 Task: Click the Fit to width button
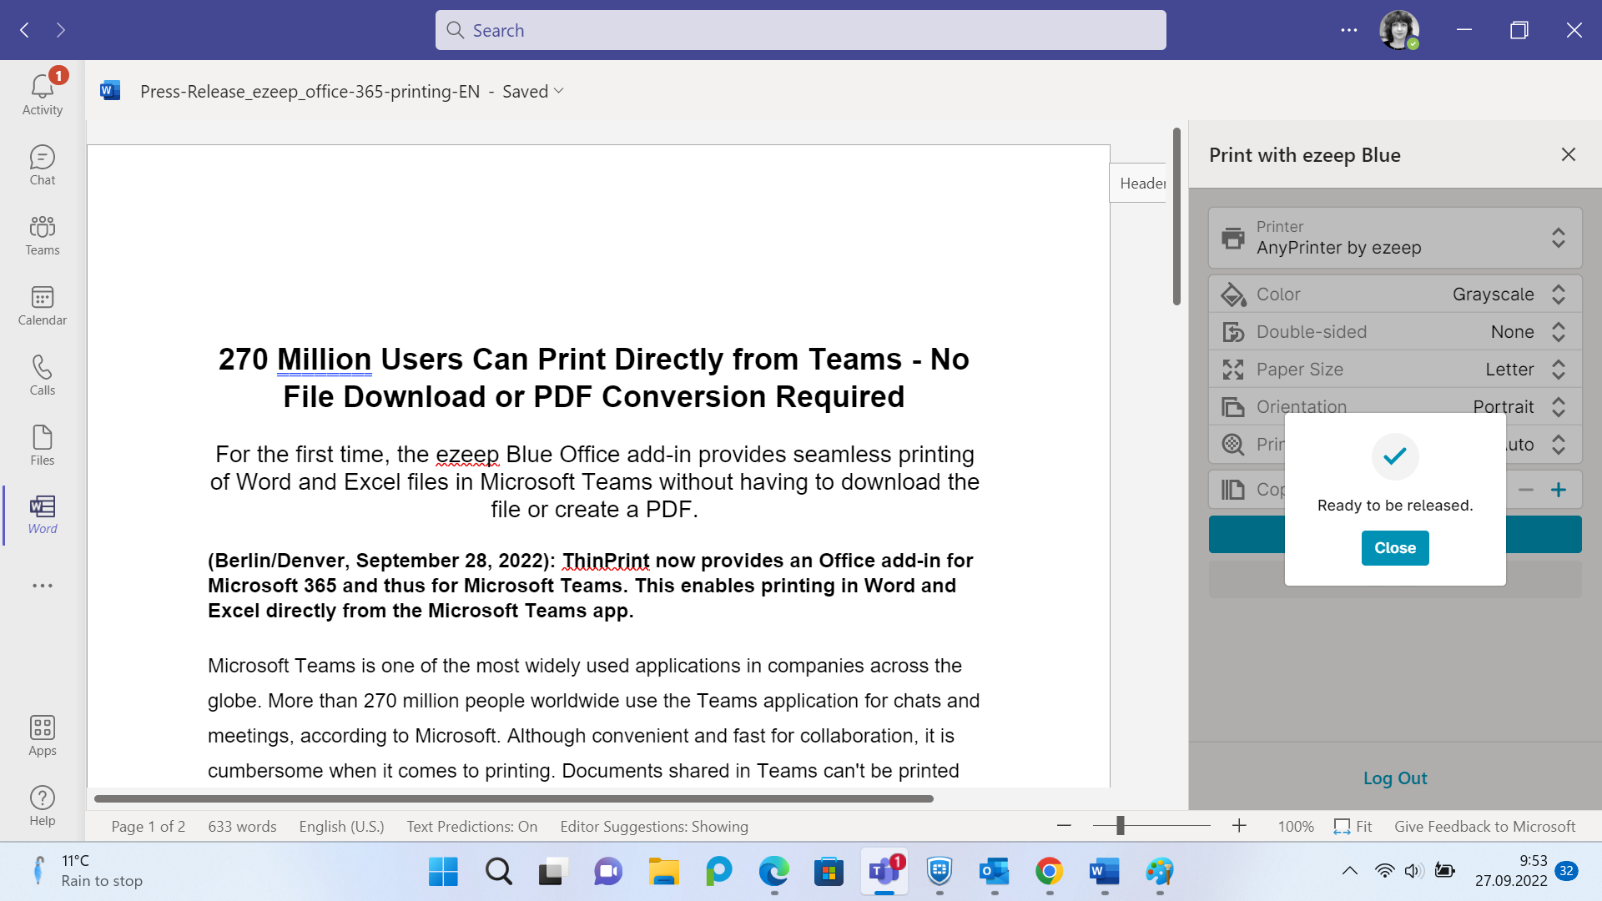(x=1353, y=826)
